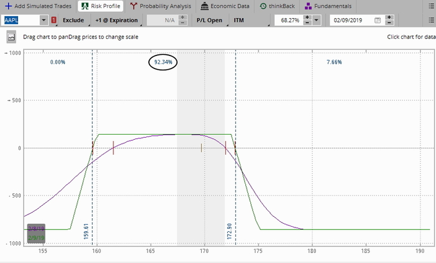Viewport: 436px width, 263px height.
Task: Click the AAPL symbol input field
Action: click(21, 20)
